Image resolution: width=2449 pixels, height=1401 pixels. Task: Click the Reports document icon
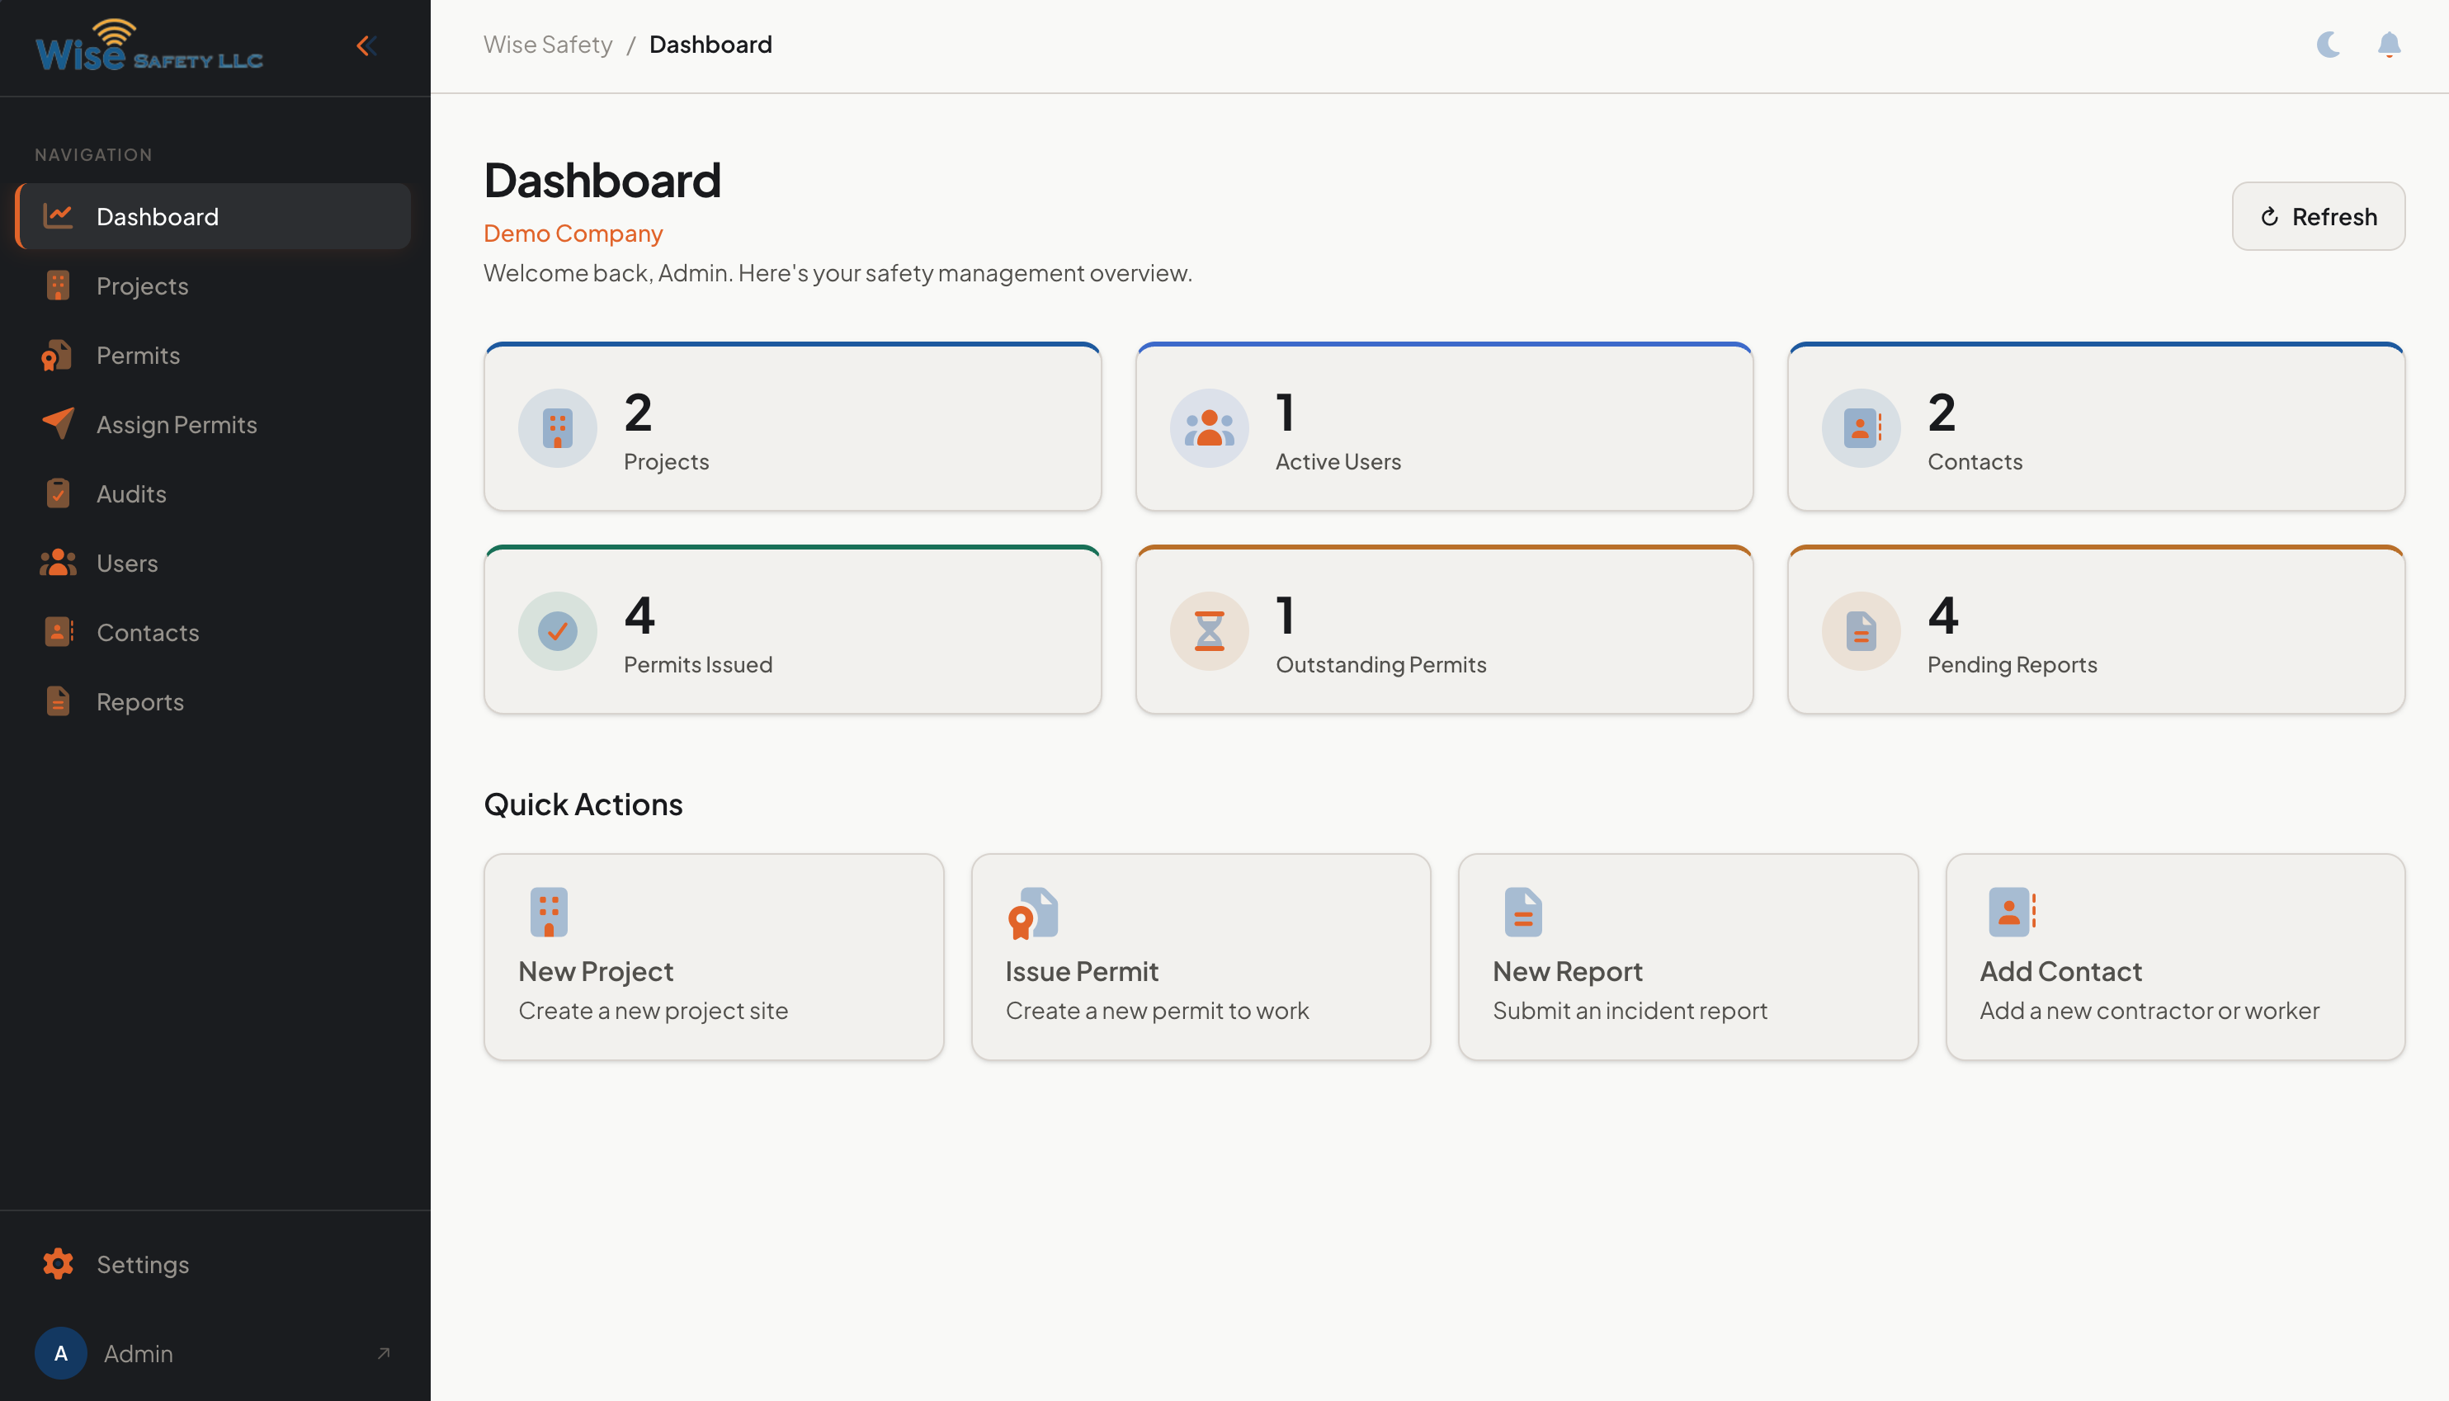(58, 701)
